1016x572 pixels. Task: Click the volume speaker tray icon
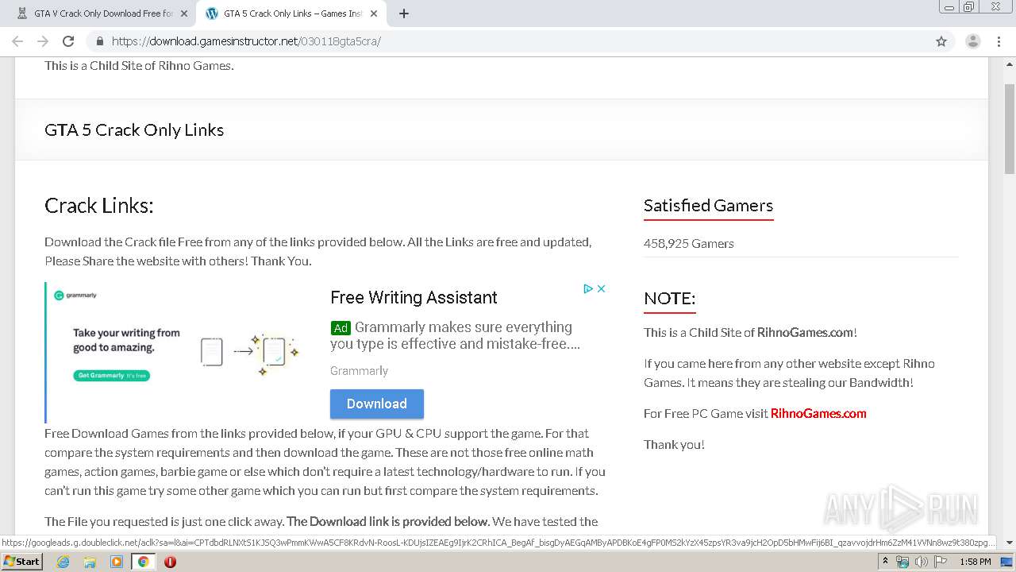pyautogui.click(x=922, y=562)
